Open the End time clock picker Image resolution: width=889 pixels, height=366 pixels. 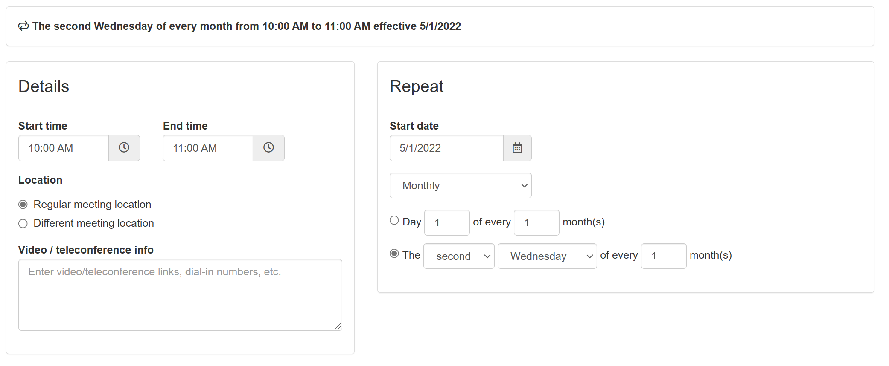268,148
